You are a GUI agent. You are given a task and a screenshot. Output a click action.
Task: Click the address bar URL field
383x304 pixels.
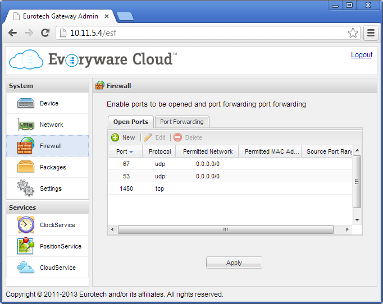[208, 33]
